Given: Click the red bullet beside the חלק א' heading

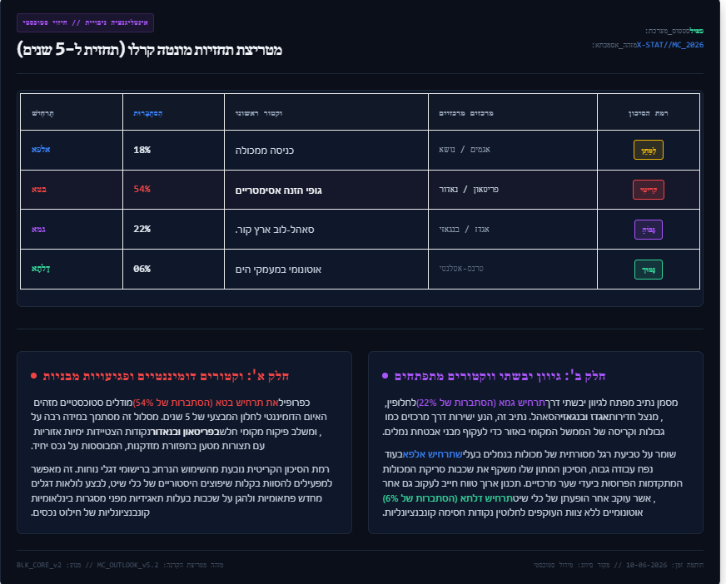Looking at the screenshot, I should pos(33,376).
